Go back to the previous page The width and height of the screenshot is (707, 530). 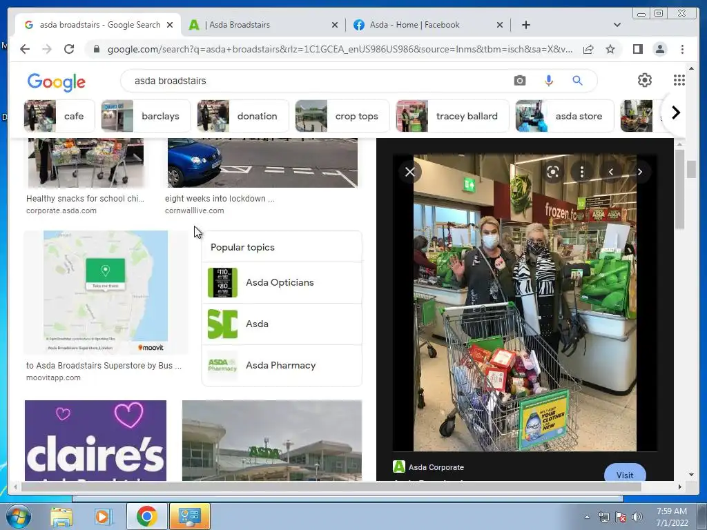pos(25,49)
